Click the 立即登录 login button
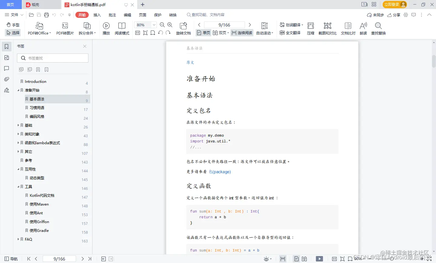436x263 pixels. [392, 5]
